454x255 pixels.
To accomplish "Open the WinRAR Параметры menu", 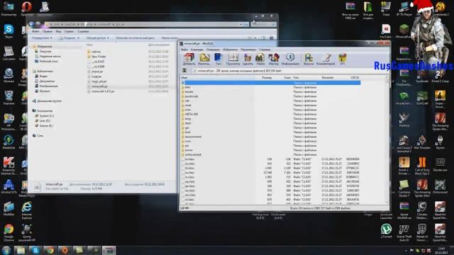I will [248, 50].
